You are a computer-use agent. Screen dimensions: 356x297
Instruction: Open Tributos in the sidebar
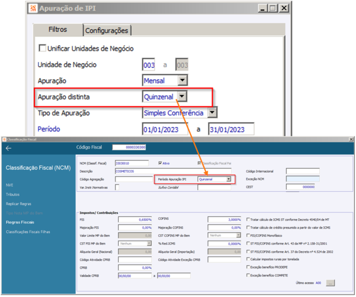pyautogui.click(x=13, y=195)
